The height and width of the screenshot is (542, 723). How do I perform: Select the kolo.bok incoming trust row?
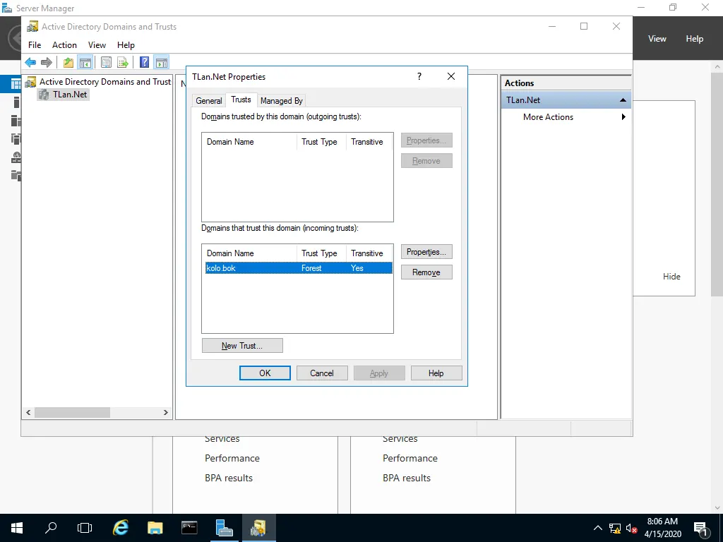(x=299, y=268)
